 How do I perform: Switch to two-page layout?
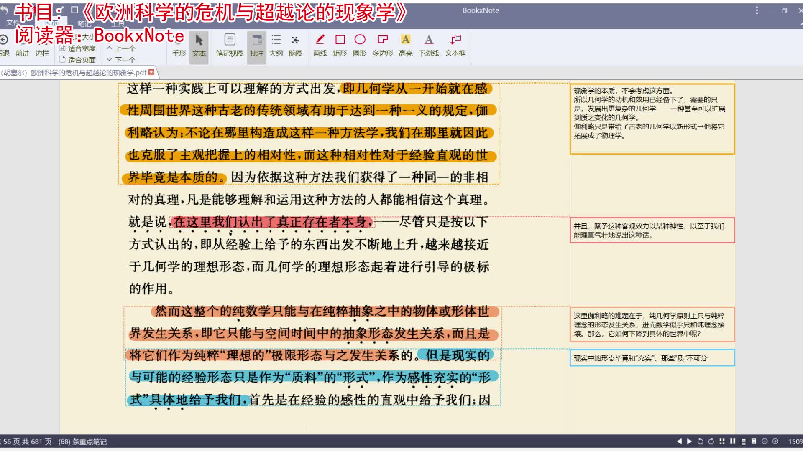pyautogui.click(x=733, y=441)
